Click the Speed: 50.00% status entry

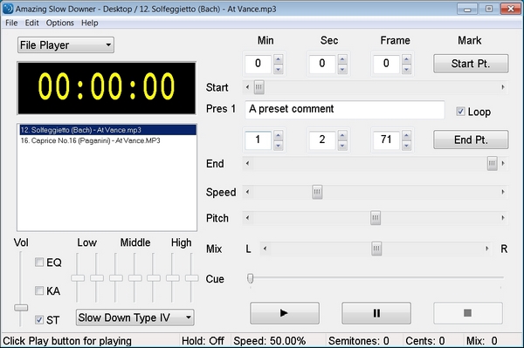pos(270,341)
